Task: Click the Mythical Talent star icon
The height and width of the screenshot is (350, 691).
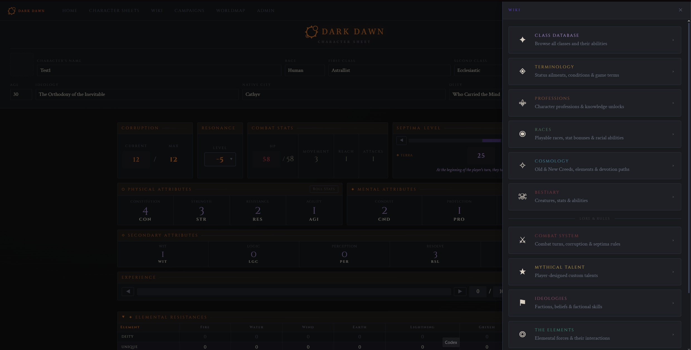Action: pyautogui.click(x=522, y=272)
